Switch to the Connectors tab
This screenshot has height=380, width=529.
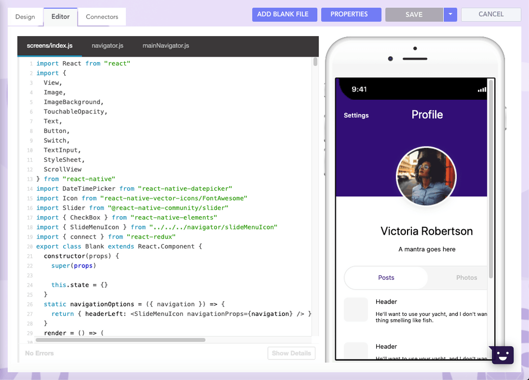(x=101, y=16)
